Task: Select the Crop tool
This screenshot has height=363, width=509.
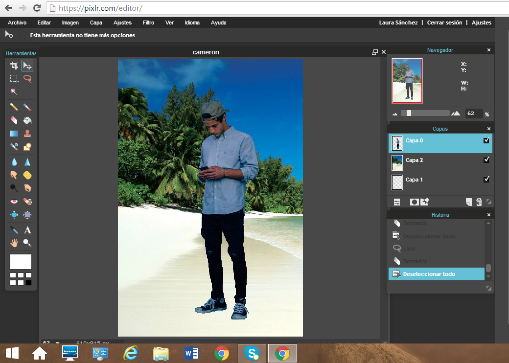Action: pyautogui.click(x=14, y=66)
